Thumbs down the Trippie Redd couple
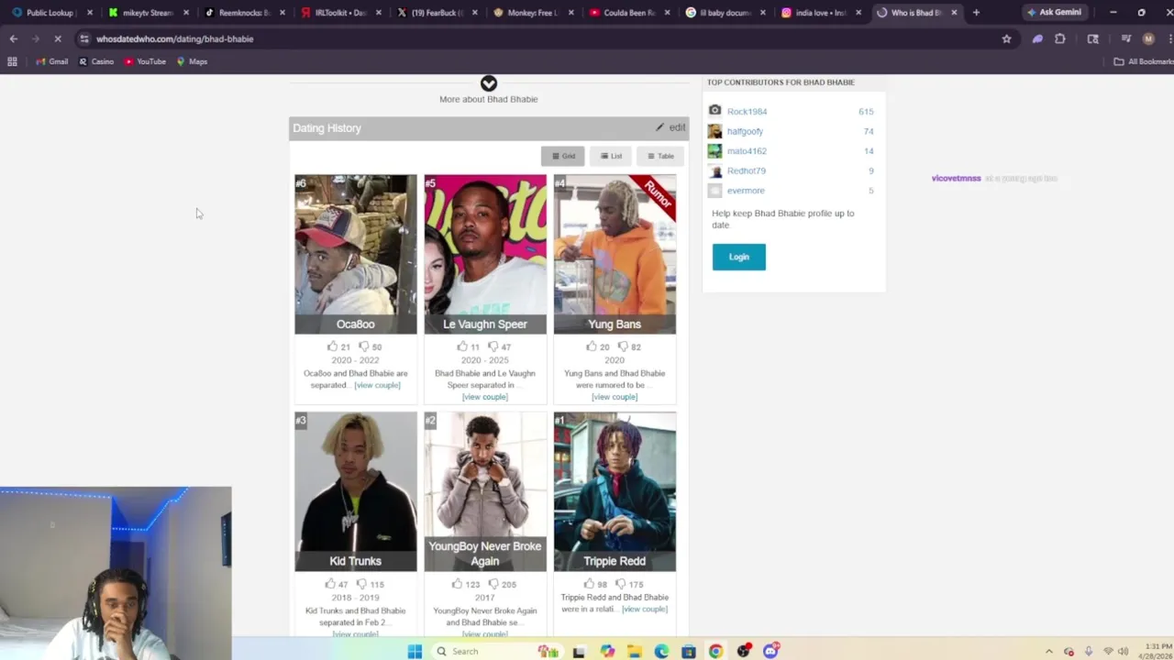 [x=620, y=584]
